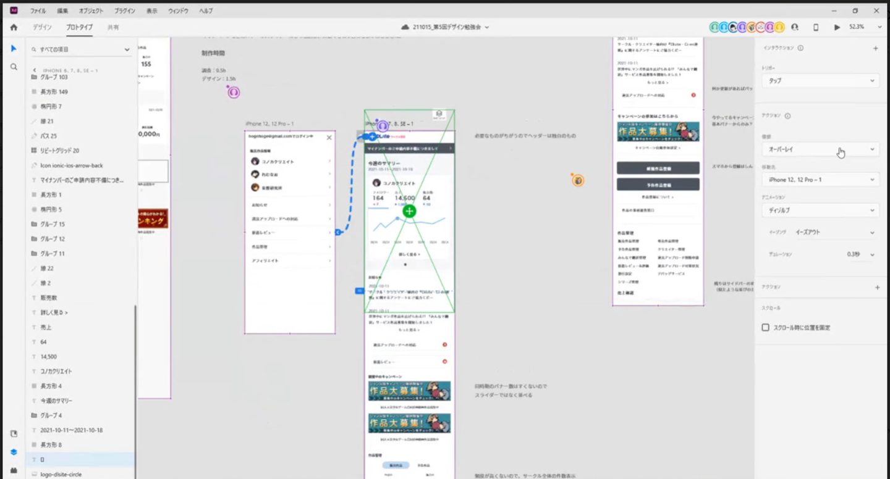Open the Zoom magnifier tool
This screenshot has height=479, width=890.
pyautogui.click(x=14, y=67)
